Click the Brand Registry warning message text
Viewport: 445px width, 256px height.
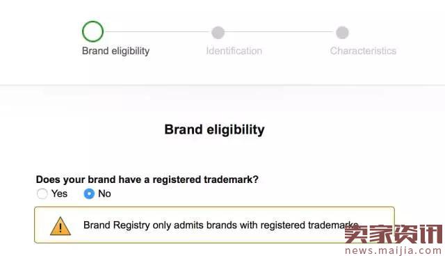[x=221, y=225]
